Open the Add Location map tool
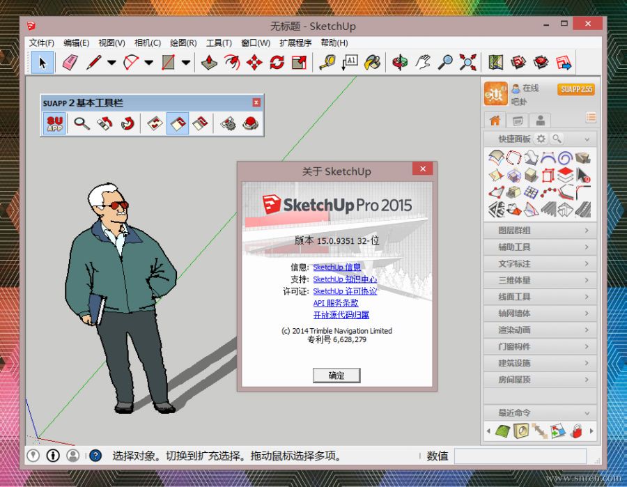627x487 pixels. [496, 63]
